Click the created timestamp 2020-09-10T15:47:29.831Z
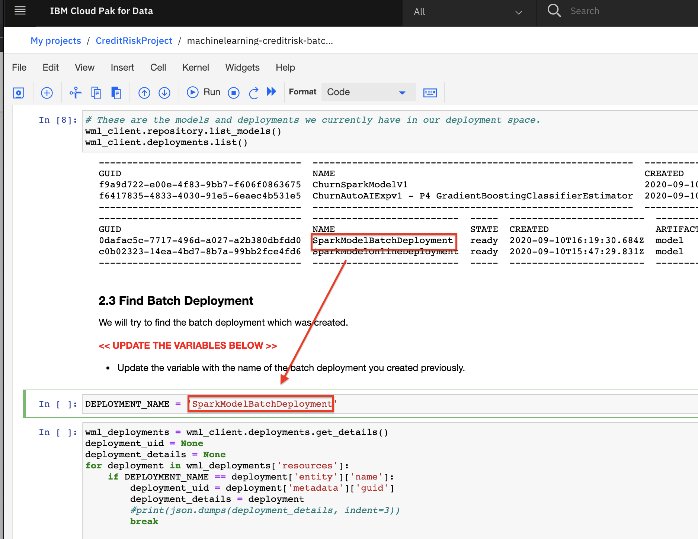 pos(577,252)
